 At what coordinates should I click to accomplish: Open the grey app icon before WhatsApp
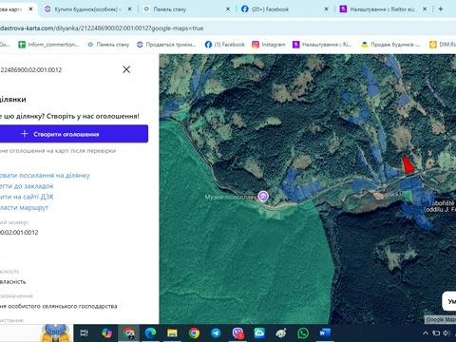(x=281, y=333)
